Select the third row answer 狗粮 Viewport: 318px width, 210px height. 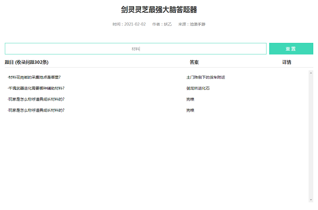coord(190,99)
